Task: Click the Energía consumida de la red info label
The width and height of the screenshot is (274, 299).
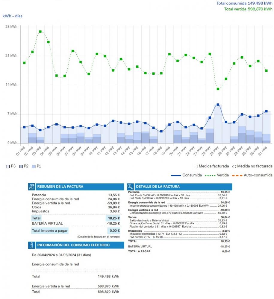Action: (x=55, y=265)
